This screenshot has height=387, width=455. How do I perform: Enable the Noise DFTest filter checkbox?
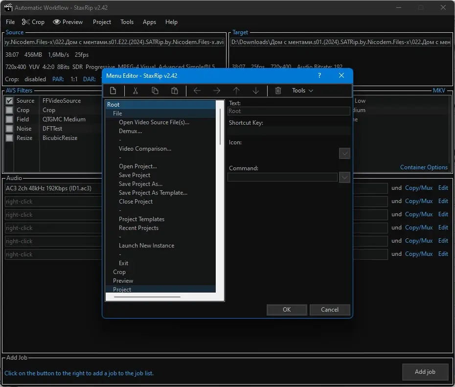[9, 129]
